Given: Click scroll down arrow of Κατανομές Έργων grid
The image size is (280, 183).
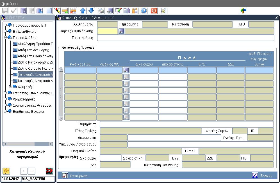Looking at the screenshot, I should click(x=61, y=118).
